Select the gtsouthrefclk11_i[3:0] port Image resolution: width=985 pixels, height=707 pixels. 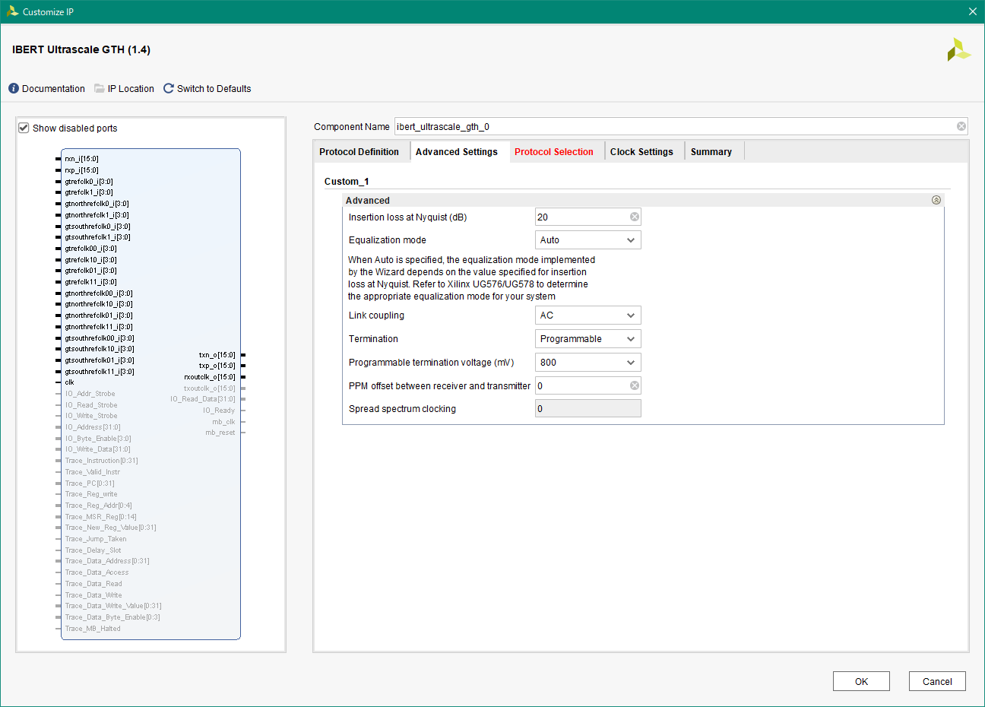tap(100, 372)
